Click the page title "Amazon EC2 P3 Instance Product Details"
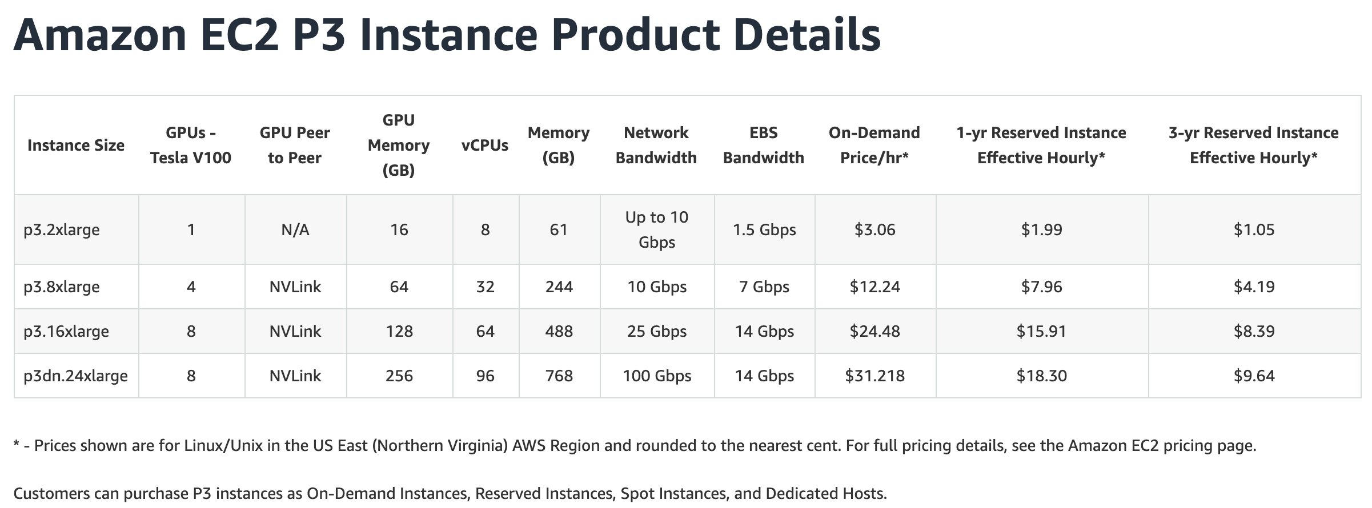The width and height of the screenshot is (1372, 508). coord(447,35)
